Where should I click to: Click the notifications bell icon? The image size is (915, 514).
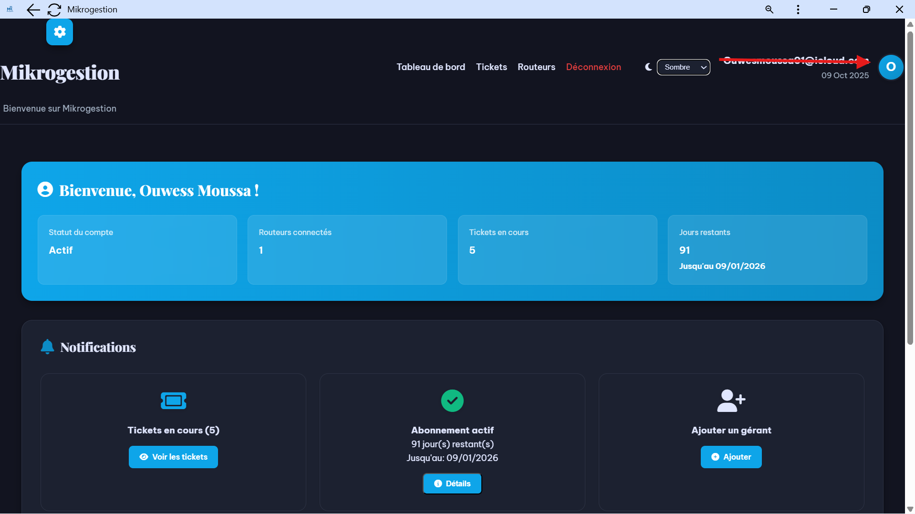[47, 347]
